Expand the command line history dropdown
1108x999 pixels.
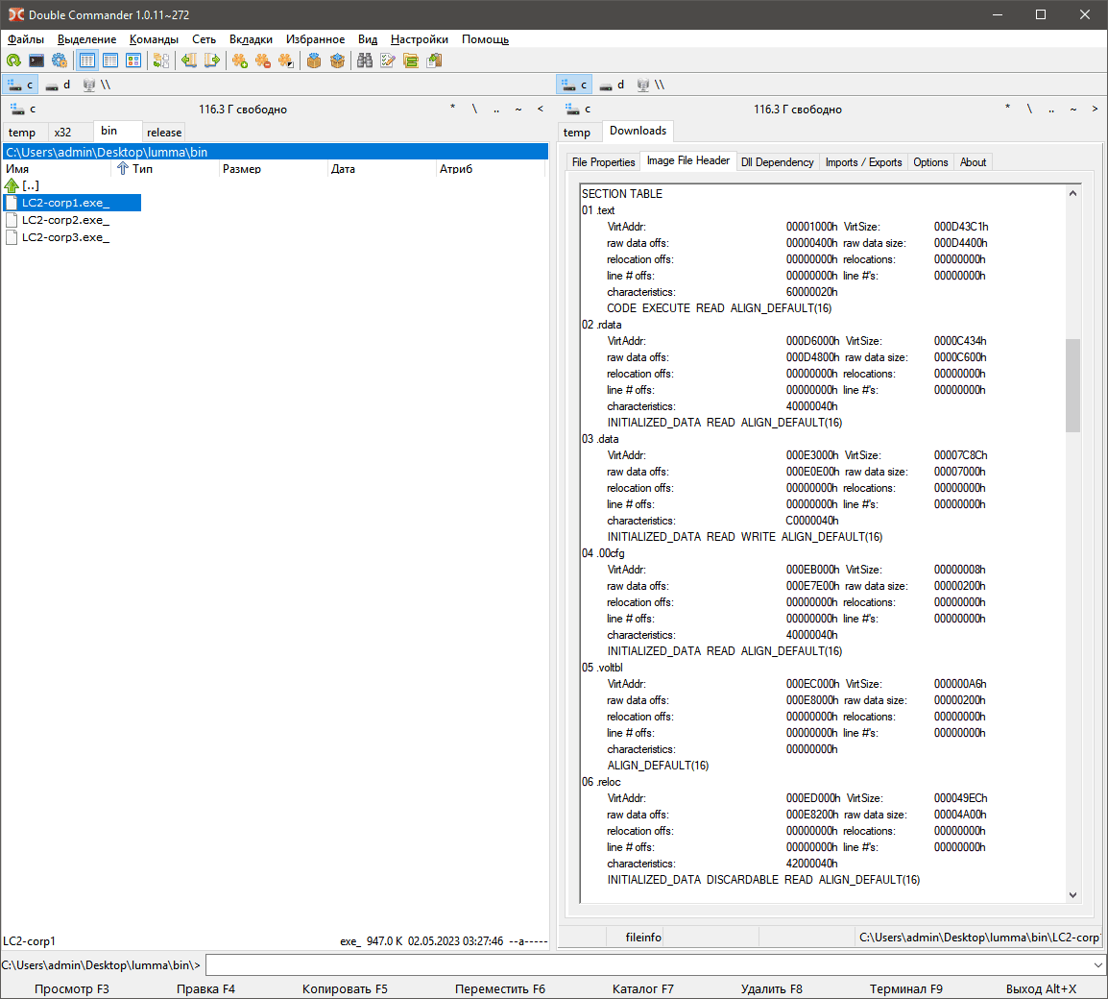(1097, 964)
